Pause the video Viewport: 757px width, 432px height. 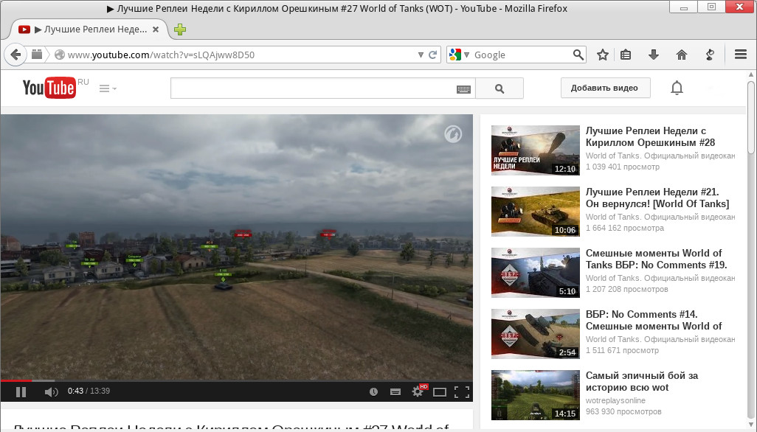coord(21,392)
